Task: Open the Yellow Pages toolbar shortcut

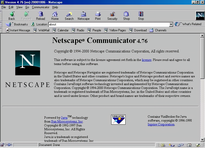Action: (115, 30)
